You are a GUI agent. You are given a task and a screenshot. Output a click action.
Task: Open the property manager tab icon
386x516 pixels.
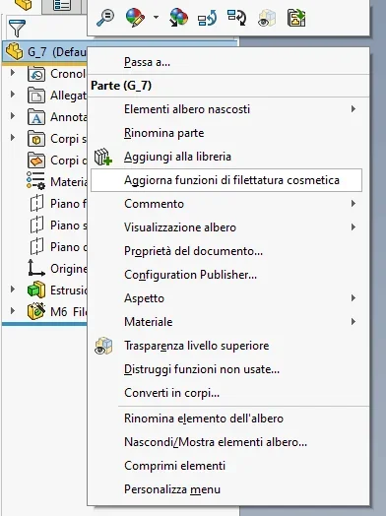coord(62,5)
